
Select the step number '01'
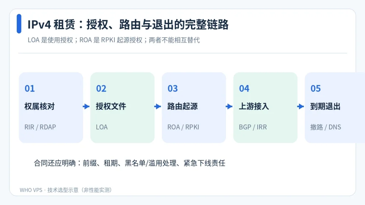30,89
